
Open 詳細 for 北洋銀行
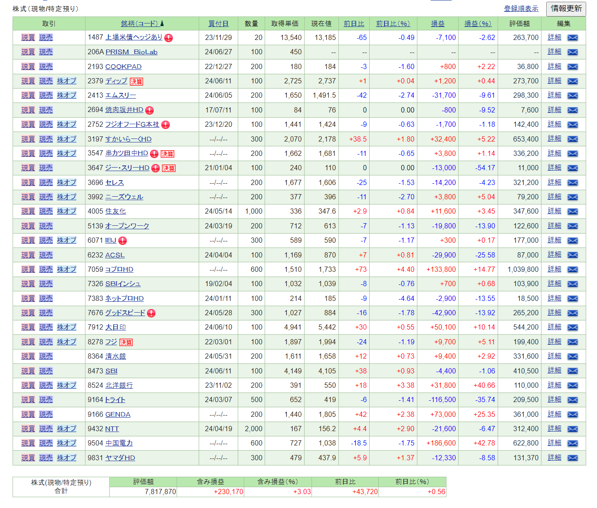tap(554, 385)
